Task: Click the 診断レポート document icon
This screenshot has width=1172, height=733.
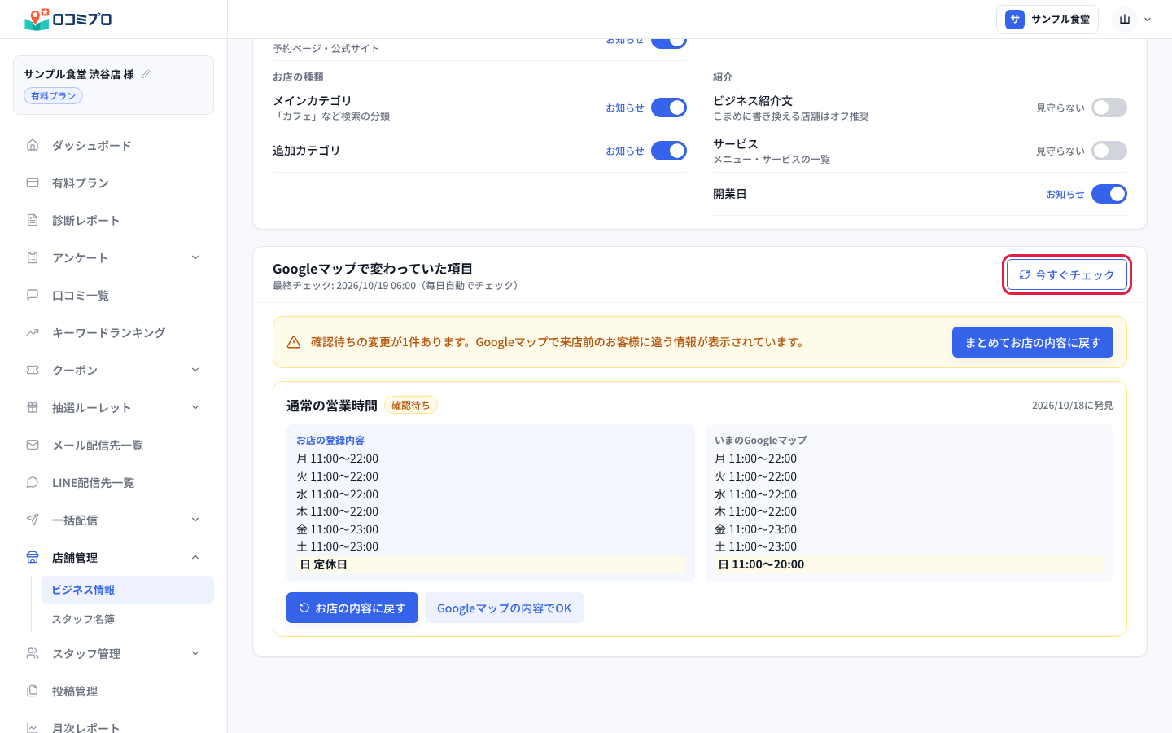Action: pos(33,220)
